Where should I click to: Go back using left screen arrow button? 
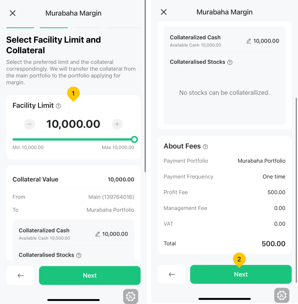[x=20, y=275]
